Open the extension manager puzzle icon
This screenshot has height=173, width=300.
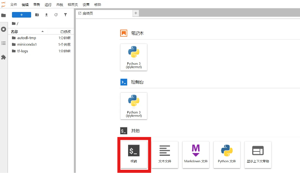(4, 57)
